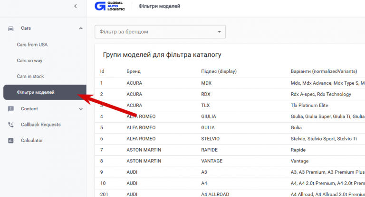Click ACURA brand in row 1
Image resolution: width=365 pixels, height=197 pixels.
click(x=134, y=83)
